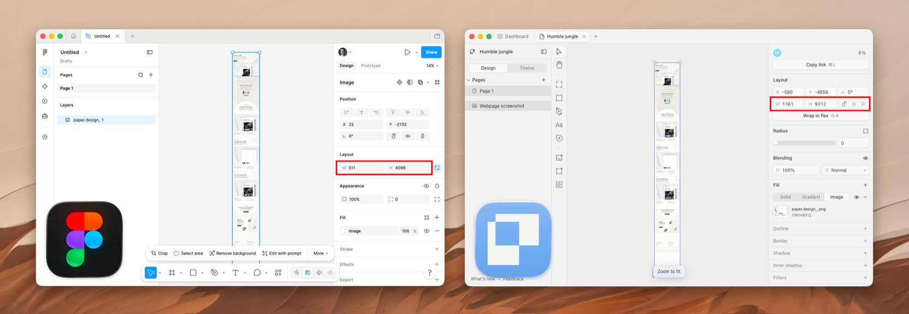Click Copy link button in Humble jungle
The width and height of the screenshot is (909, 314).
click(x=821, y=65)
